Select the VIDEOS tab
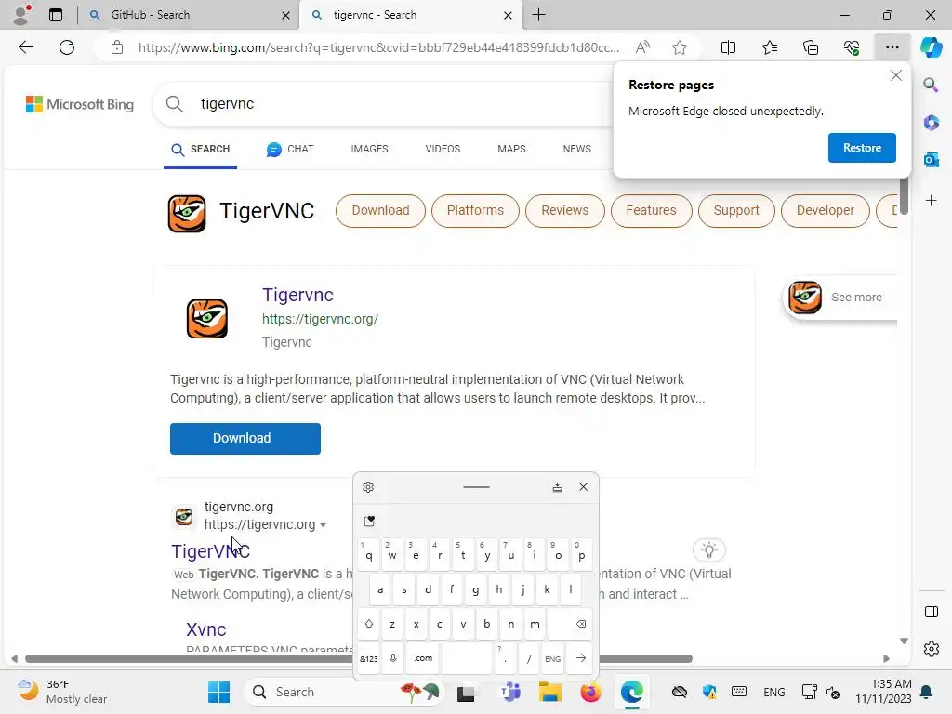 (x=443, y=150)
